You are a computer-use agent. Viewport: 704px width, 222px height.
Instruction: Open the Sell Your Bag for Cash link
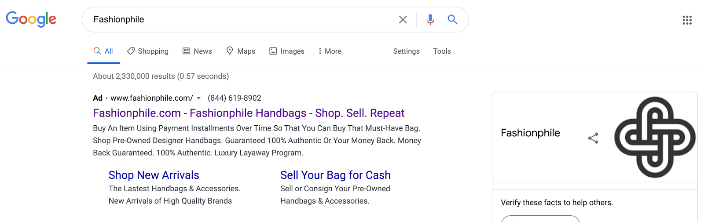pos(335,175)
